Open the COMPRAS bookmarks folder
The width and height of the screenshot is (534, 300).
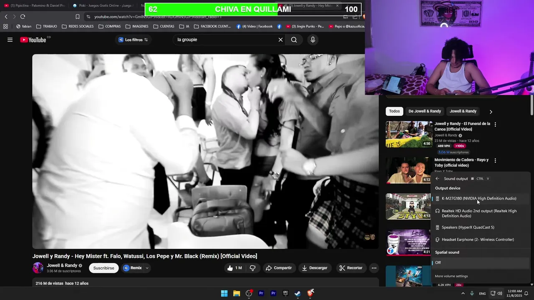point(110,26)
